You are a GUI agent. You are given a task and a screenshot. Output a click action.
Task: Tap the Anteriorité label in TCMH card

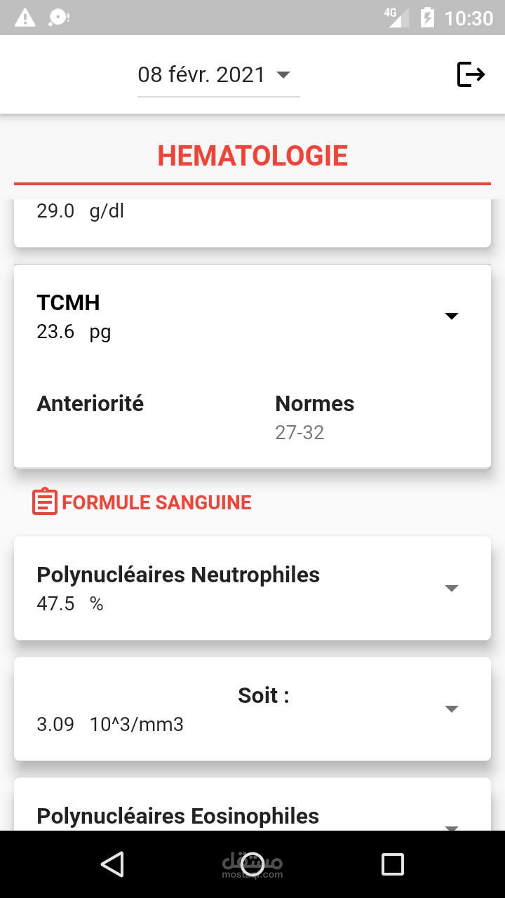[90, 403]
